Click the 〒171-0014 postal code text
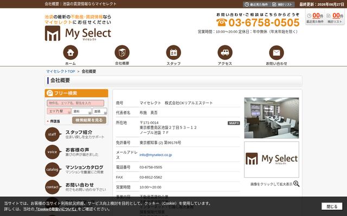Screen dimensions: 347x216 tap(149, 123)
